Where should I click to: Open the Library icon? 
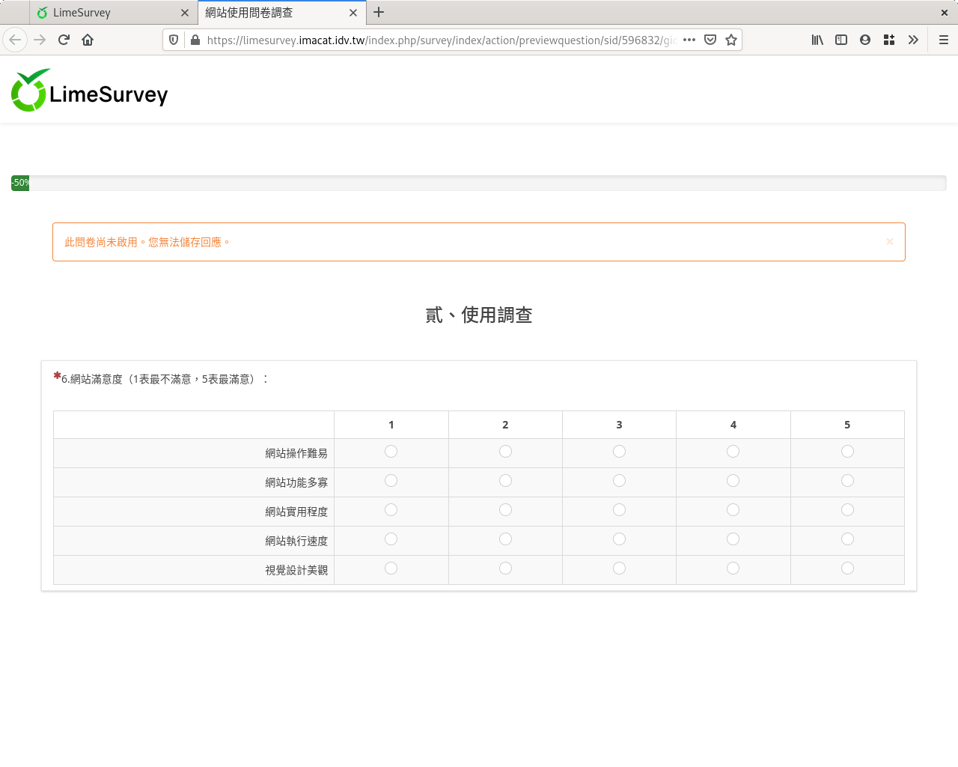coord(817,40)
